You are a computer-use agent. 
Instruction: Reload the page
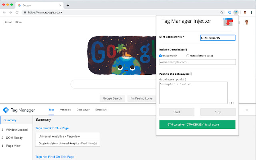[17, 12]
